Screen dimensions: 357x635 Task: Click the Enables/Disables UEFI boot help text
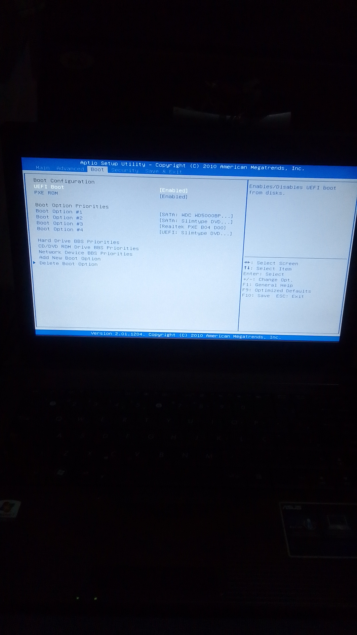[292, 190]
